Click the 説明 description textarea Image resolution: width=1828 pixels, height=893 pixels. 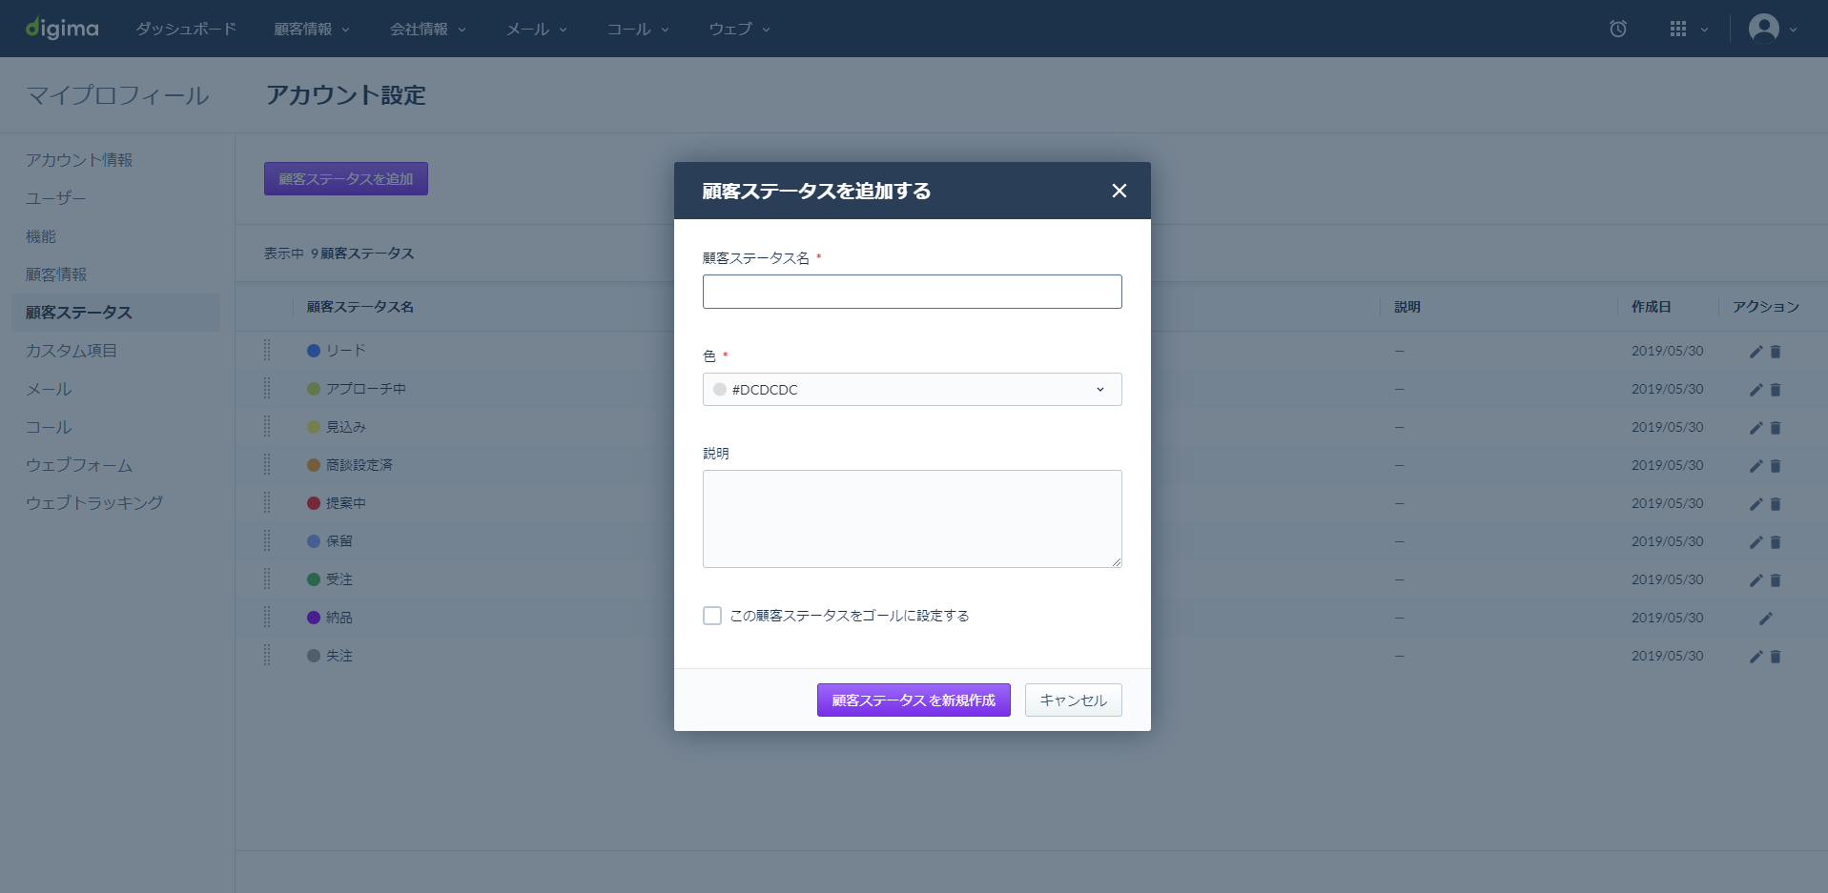pos(912,518)
